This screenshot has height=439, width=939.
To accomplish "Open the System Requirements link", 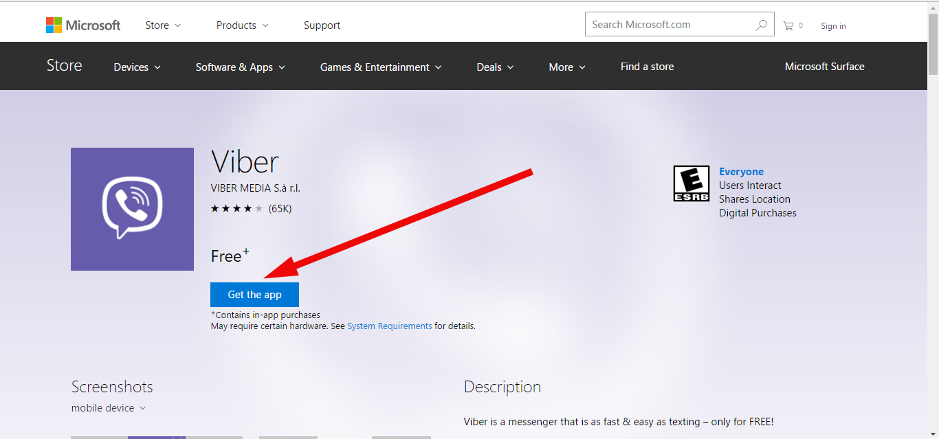I will 390,326.
